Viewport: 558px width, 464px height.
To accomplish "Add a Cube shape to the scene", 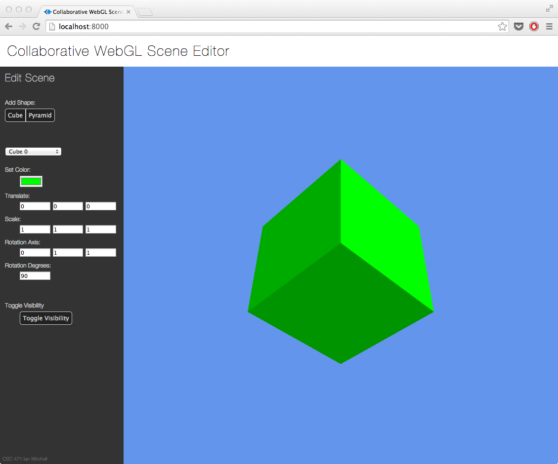I will point(15,115).
